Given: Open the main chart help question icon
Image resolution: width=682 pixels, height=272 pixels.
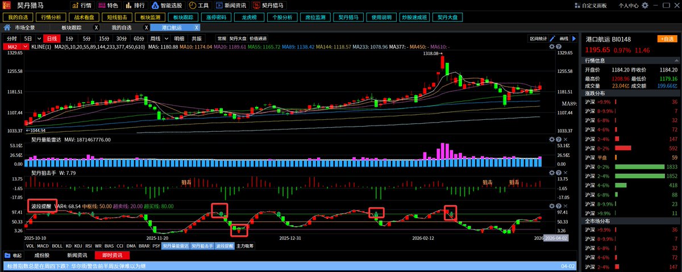Looking at the screenshot, I should pos(558,47).
